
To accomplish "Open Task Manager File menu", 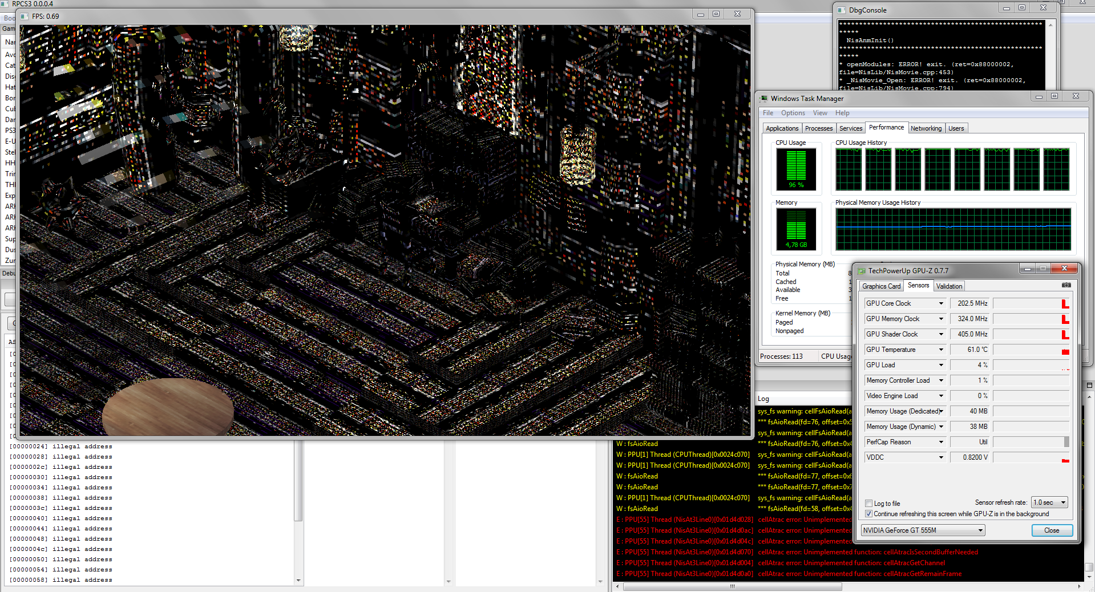I will [x=768, y=113].
